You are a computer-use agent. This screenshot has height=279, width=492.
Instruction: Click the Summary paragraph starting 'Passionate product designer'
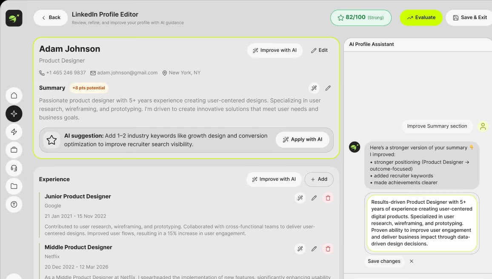(x=180, y=109)
